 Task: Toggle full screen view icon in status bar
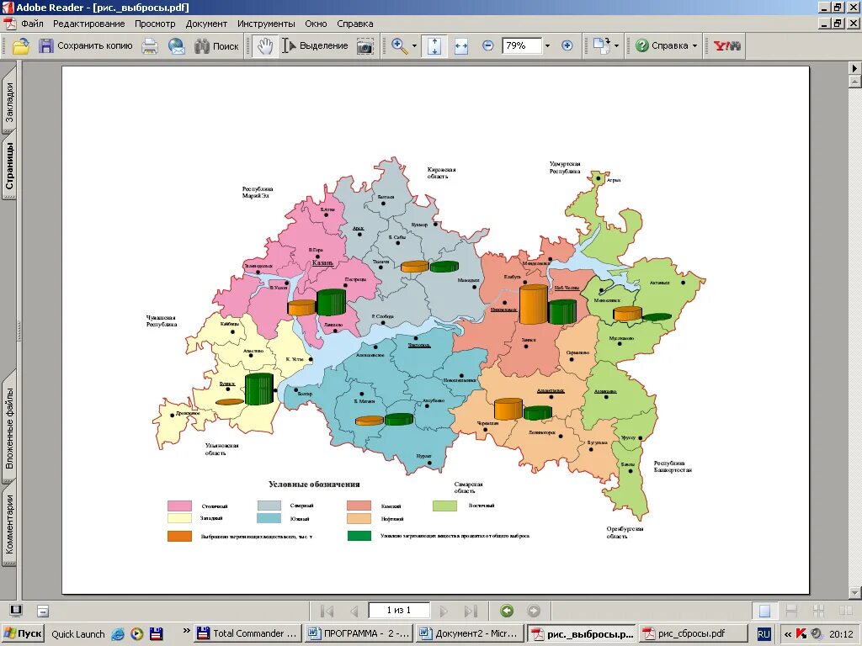[x=16, y=611]
